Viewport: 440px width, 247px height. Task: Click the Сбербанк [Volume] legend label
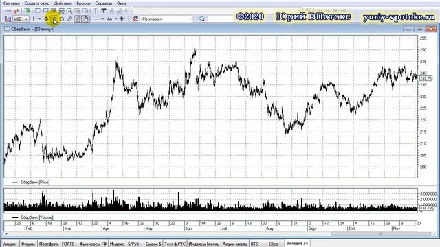pos(36,217)
